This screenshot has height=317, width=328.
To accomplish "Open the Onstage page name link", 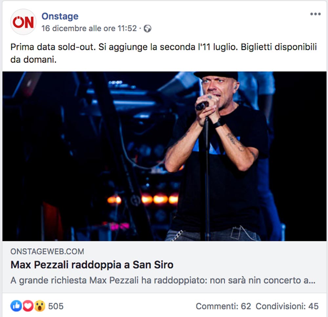I will [60, 16].
